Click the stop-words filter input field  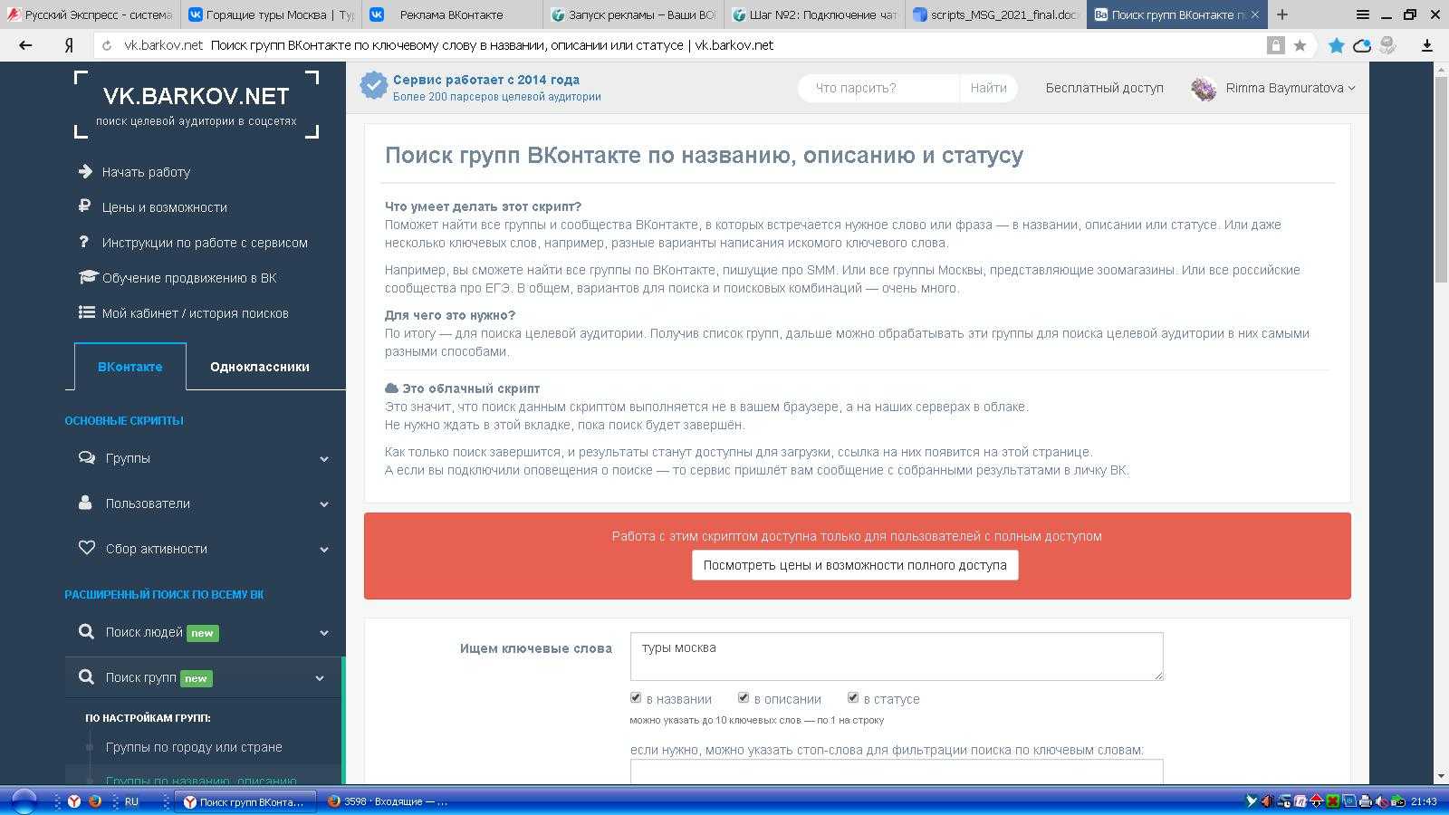(x=897, y=772)
